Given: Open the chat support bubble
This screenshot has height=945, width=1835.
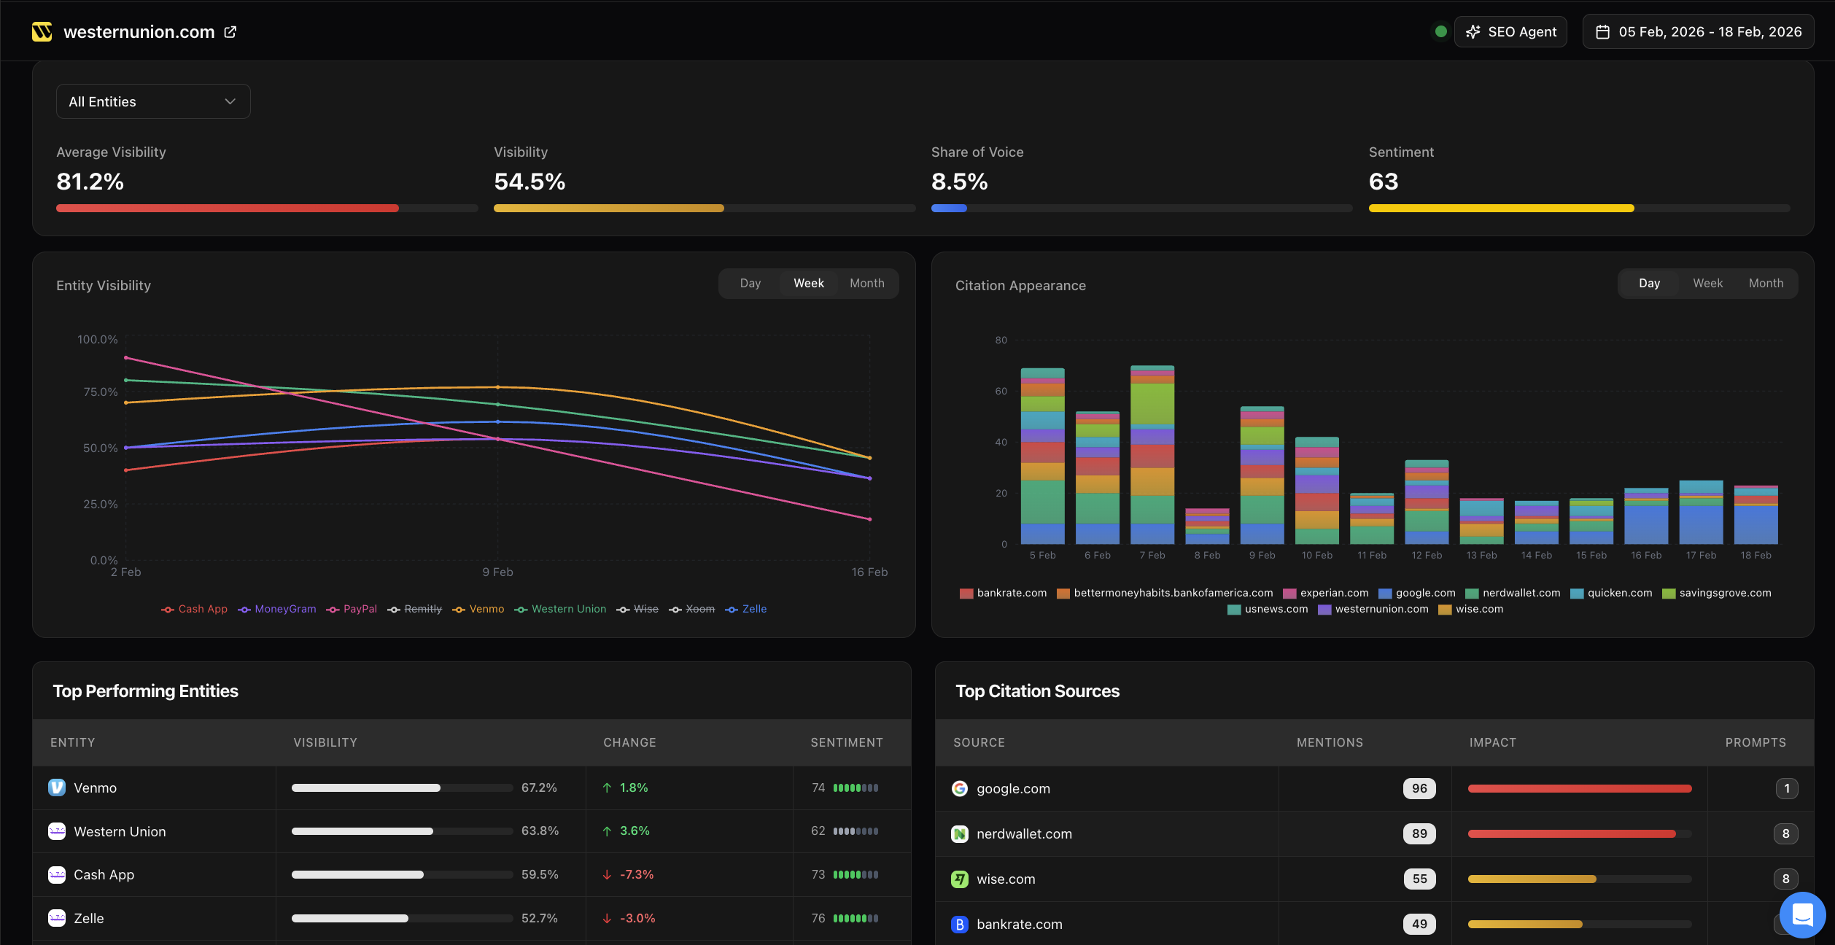Looking at the screenshot, I should click(x=1801, y=914).
